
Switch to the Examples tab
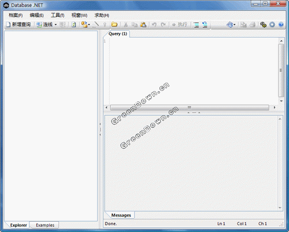[45, 225]
